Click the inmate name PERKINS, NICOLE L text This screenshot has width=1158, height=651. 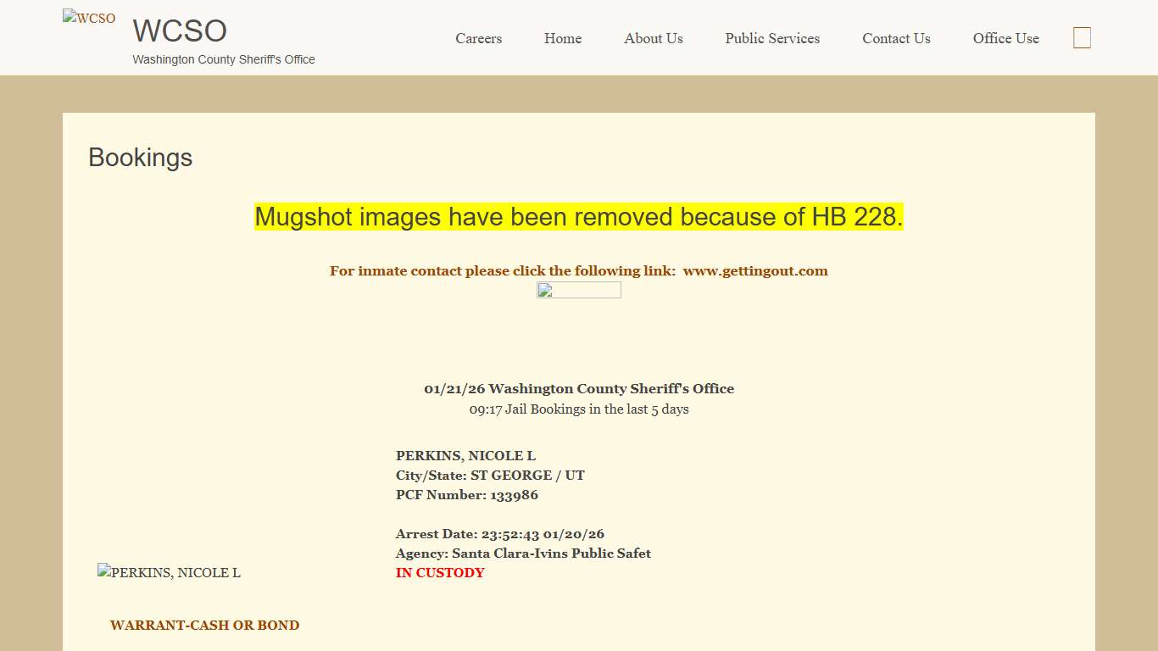point(465,456)
